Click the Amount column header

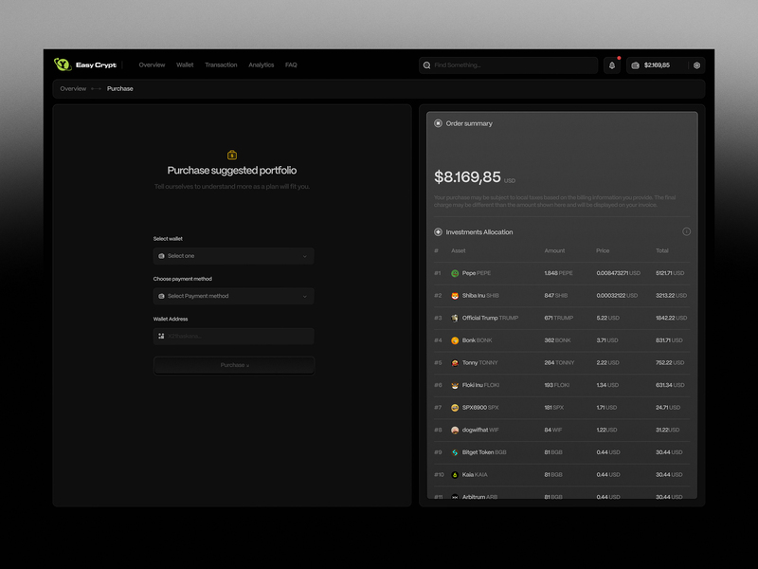point(554,250)
